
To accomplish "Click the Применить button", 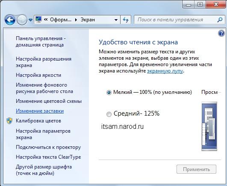I will 196,169.
